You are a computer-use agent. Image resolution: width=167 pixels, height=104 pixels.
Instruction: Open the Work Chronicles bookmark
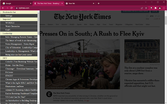pyautogui.click(x=19, y=26)
